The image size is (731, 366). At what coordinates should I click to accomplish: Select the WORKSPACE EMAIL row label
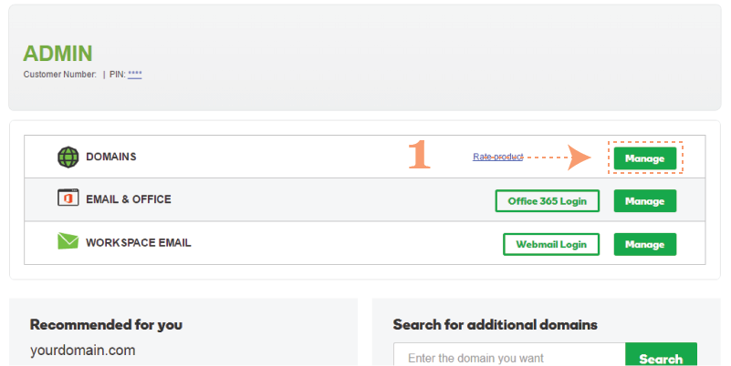tap(139, 243)
